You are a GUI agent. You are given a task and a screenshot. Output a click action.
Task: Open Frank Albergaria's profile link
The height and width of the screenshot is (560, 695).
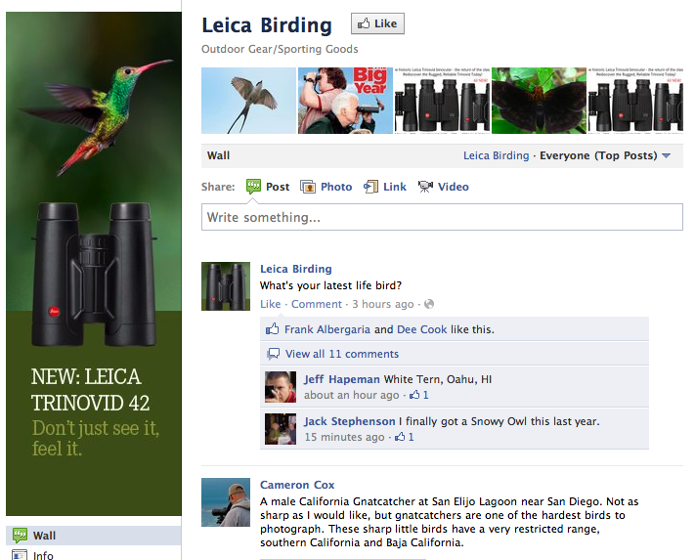click(x=327, y=329)
